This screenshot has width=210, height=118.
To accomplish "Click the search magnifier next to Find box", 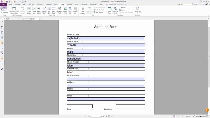I will 192,4.
